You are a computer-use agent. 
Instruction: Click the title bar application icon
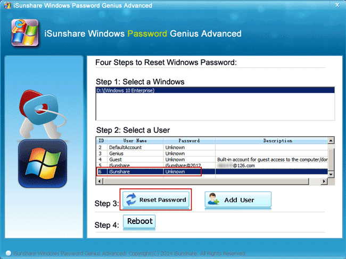pyautogui.click(x=7, y=5)
